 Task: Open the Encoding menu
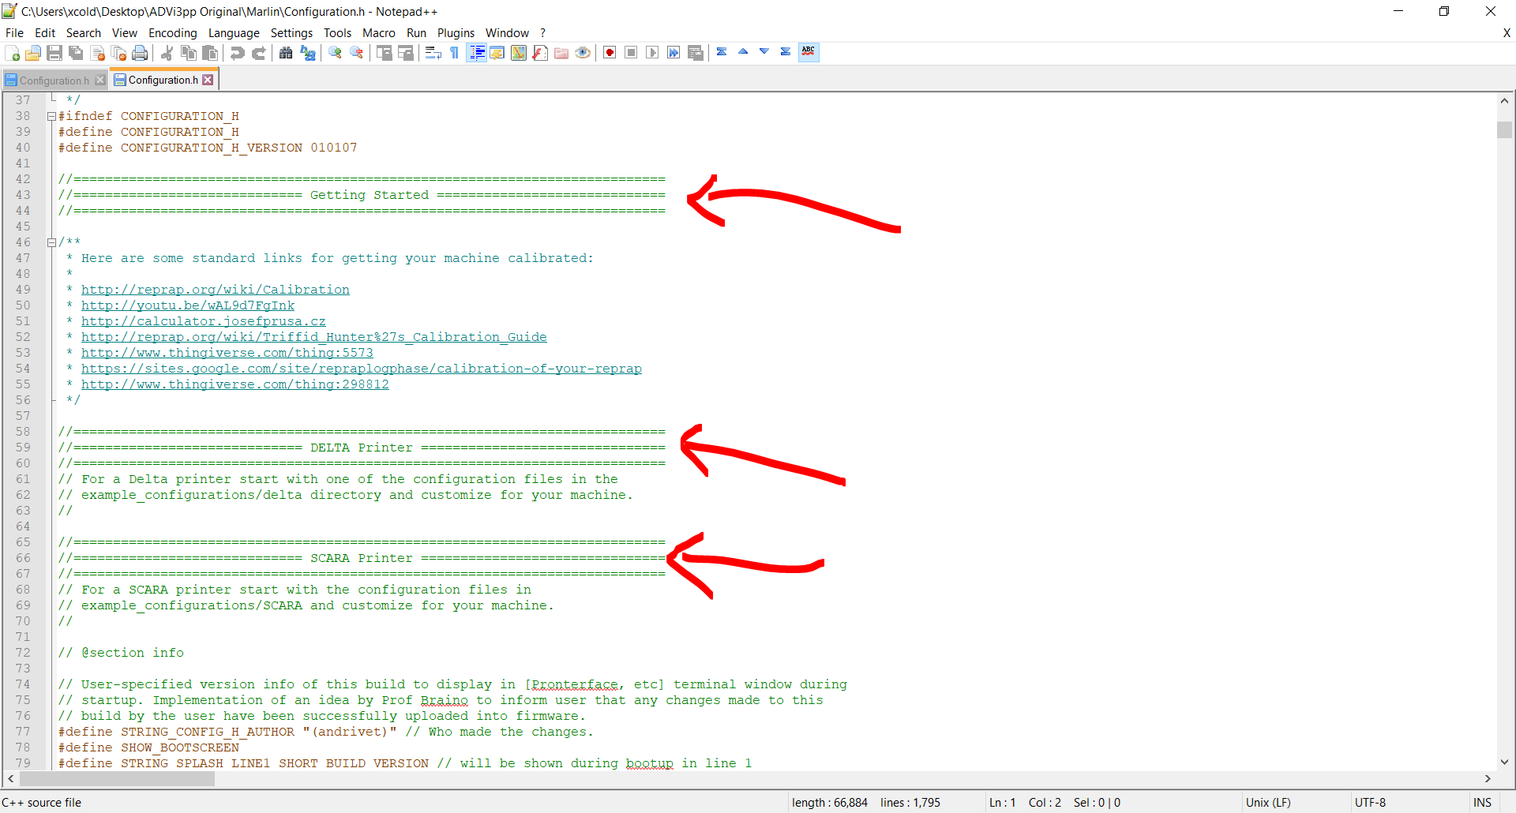pos(173,32)
